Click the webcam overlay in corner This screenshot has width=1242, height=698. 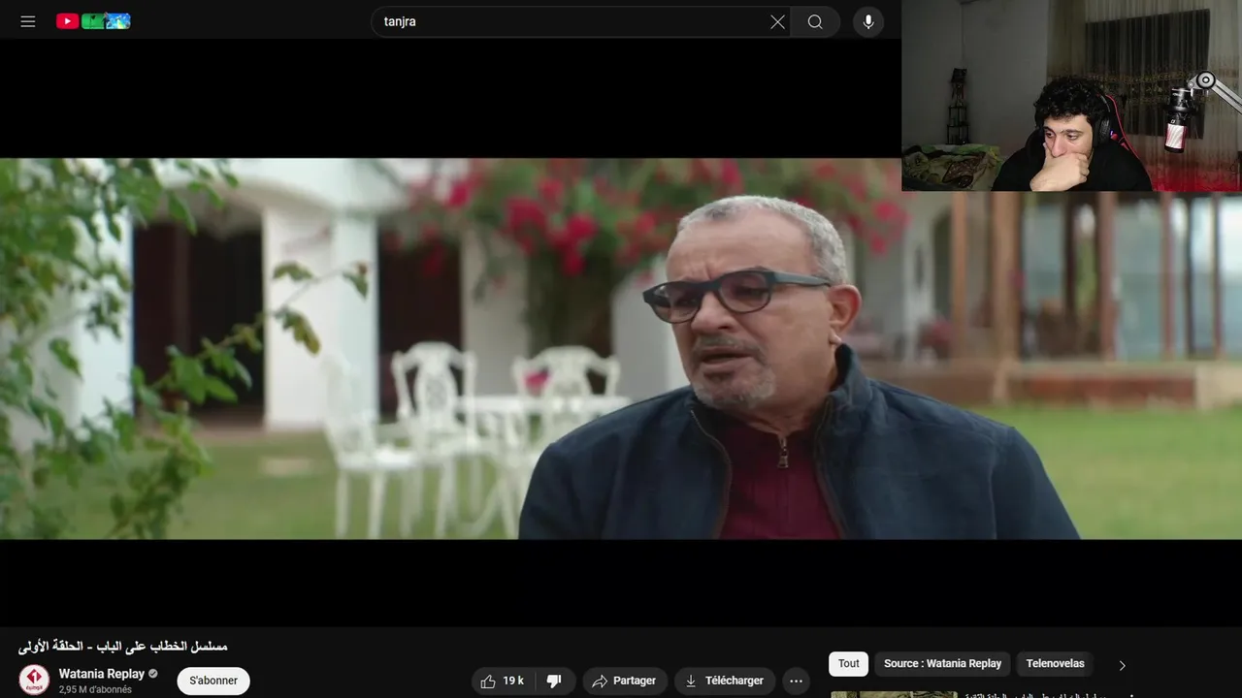tap(1071, 95)
